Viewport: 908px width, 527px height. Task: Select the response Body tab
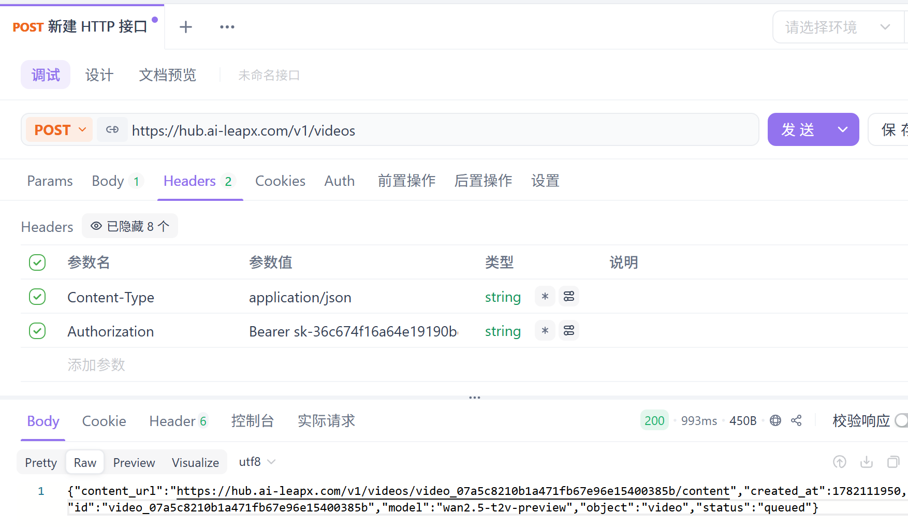(43, 421)
